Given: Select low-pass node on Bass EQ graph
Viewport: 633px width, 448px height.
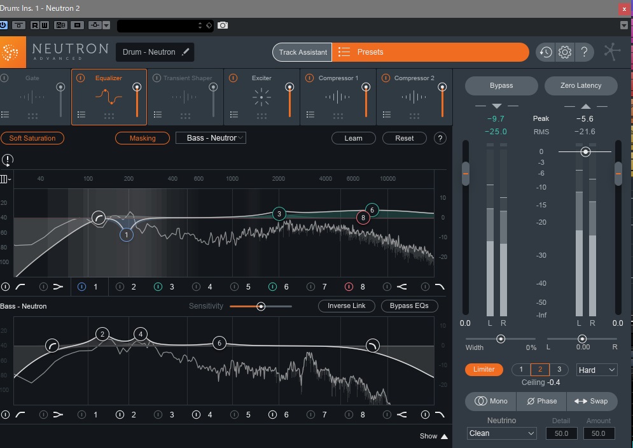Looking at the screenshot, I should (372, 346).
